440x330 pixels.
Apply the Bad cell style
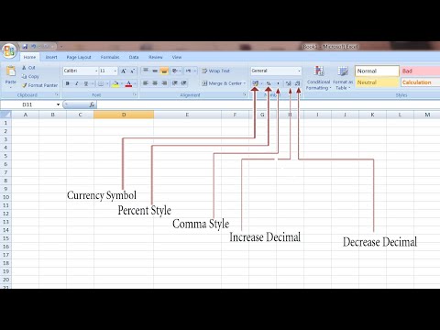(x=421, y=71)
